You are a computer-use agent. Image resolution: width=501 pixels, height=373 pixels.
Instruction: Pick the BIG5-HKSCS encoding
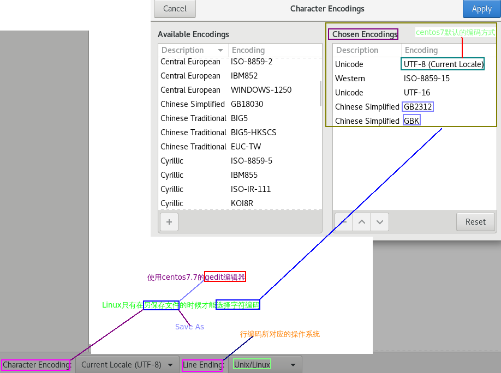click(x=240, y=132)
